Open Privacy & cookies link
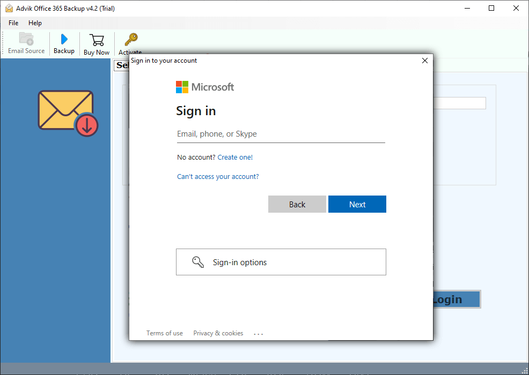Viewport: 529px width, 375px height. 218,333
